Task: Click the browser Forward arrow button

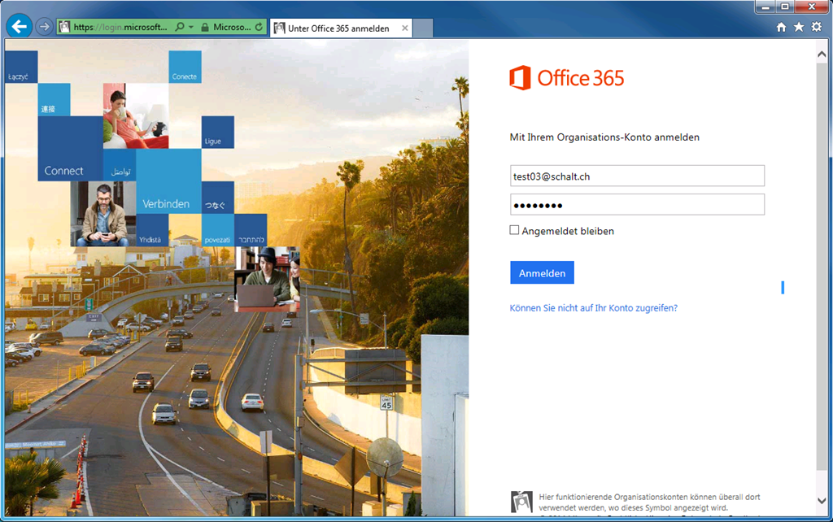Action: [44, 27]
